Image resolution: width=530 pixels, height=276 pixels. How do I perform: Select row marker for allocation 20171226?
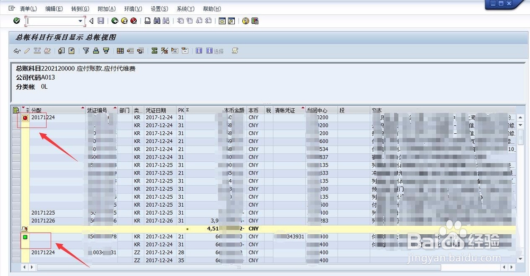[16, 220]
